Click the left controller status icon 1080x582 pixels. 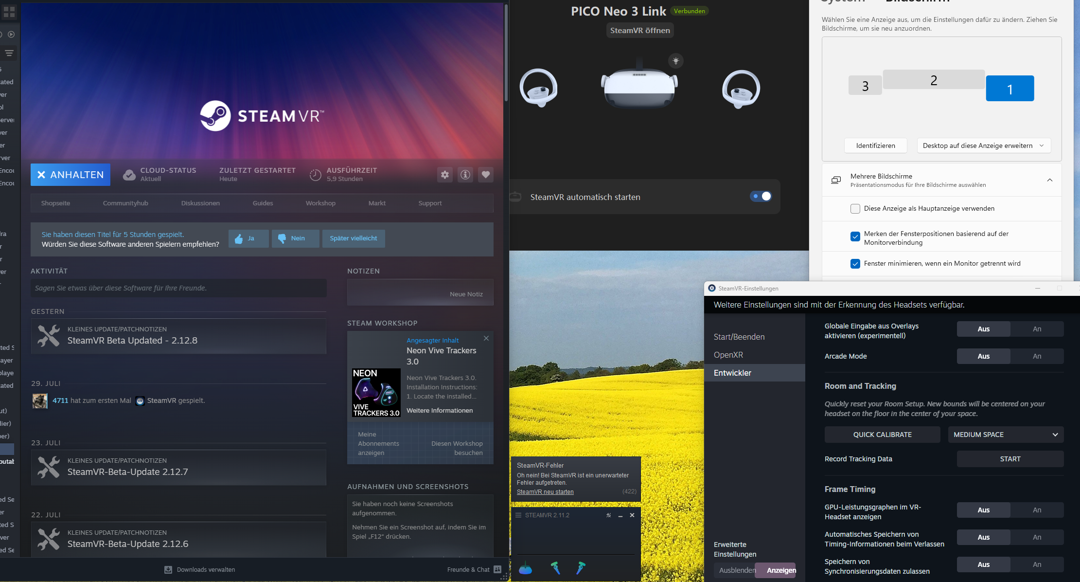click(555, 568)
